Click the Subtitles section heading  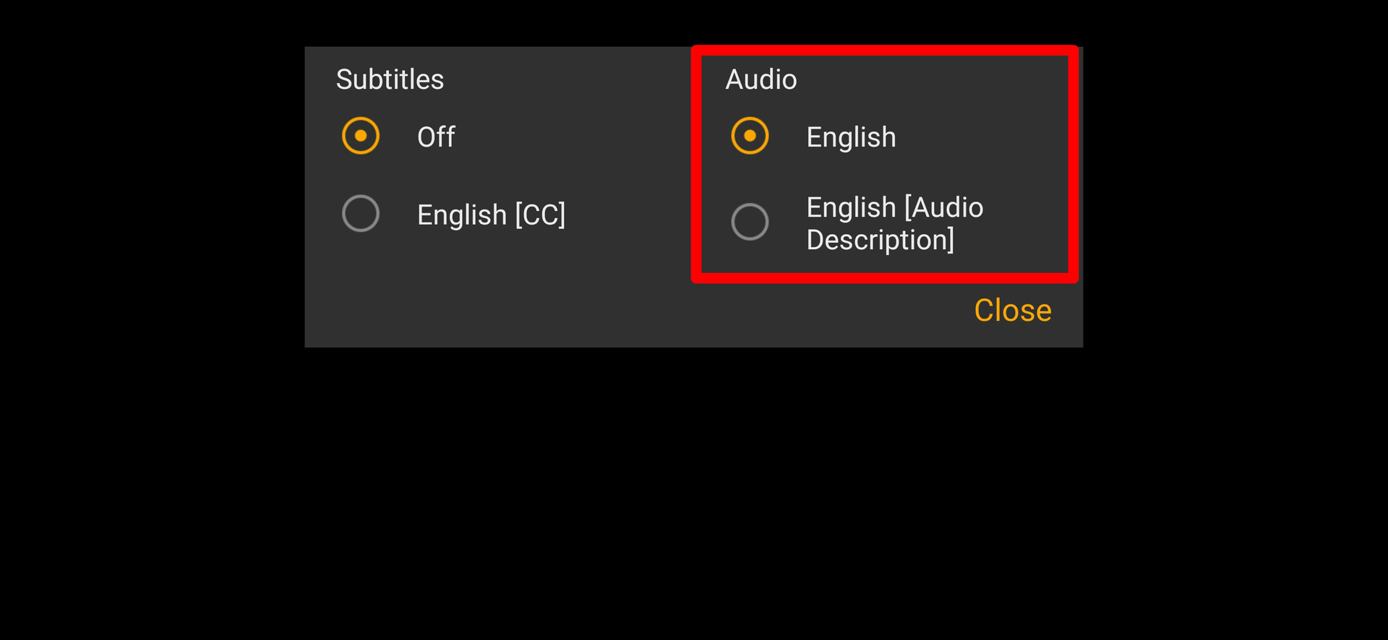click(x=390, y=79)
